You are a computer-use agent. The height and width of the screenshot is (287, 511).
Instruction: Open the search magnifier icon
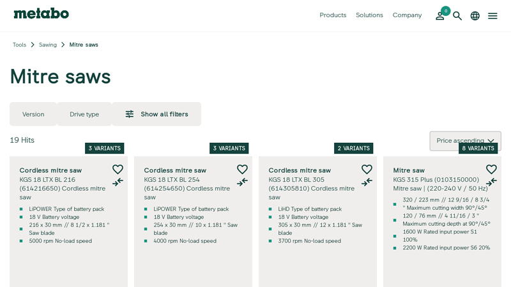point(457,15)
